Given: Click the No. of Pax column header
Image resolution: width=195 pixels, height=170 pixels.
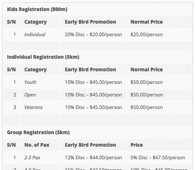Looking at the screenshot, I should coord(37,145).
